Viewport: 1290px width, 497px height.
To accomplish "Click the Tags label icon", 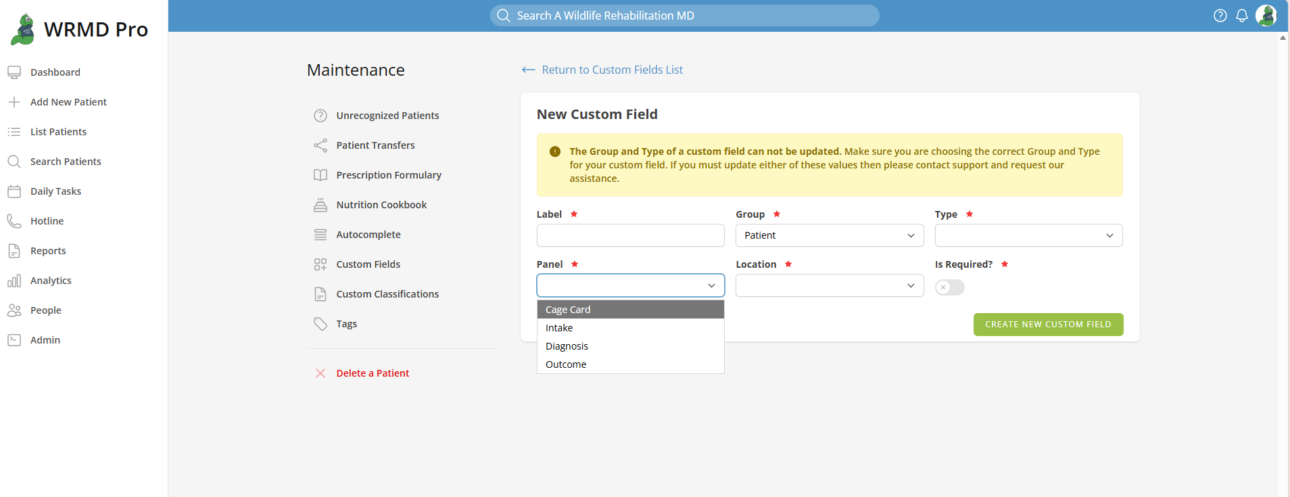I will click(x=320, y=324).
